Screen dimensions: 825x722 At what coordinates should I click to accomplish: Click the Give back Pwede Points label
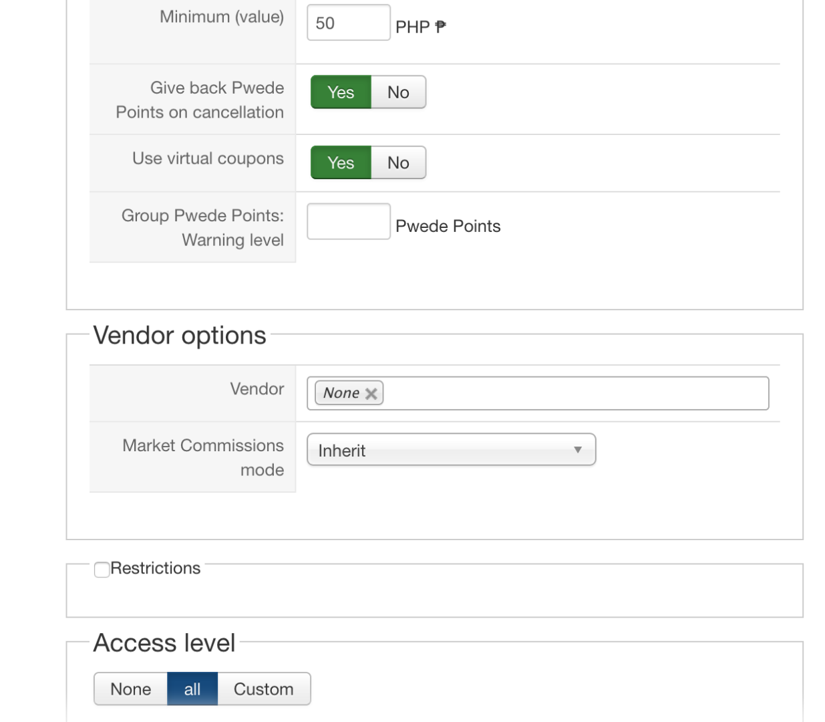[x=200, y=100]
